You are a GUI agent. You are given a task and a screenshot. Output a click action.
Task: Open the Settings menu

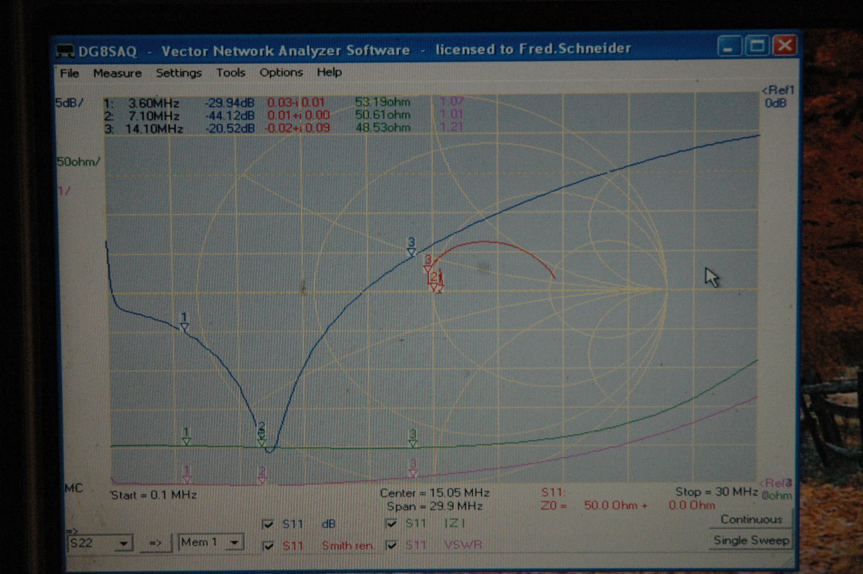click(x=178, y=73)
